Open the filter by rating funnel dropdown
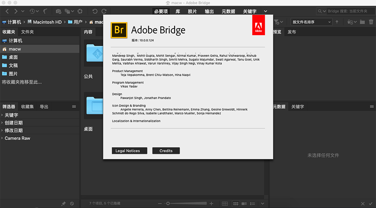 pos(278,22)
